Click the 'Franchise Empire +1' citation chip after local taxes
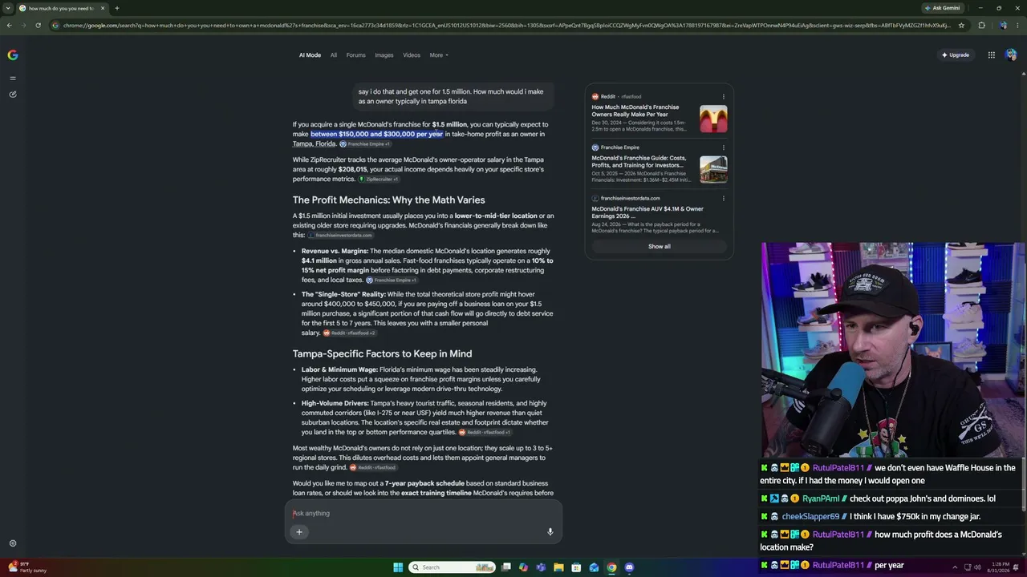Viewport: 1027px width, 577px height. (392, 280)
